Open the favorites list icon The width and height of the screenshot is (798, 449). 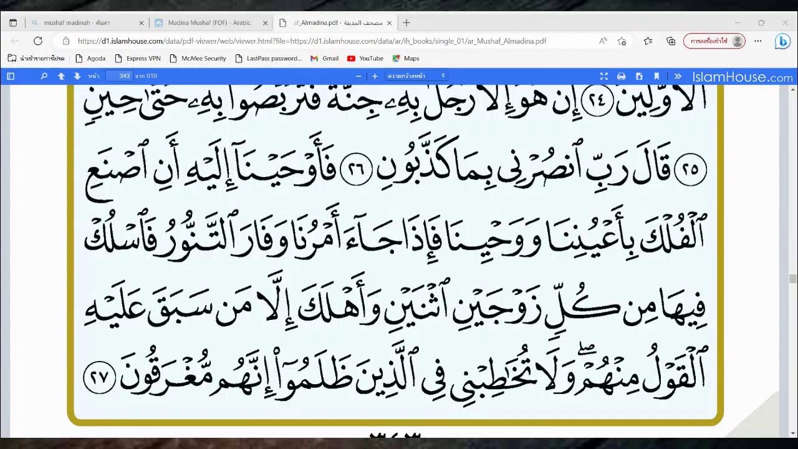tap(648, 41)
